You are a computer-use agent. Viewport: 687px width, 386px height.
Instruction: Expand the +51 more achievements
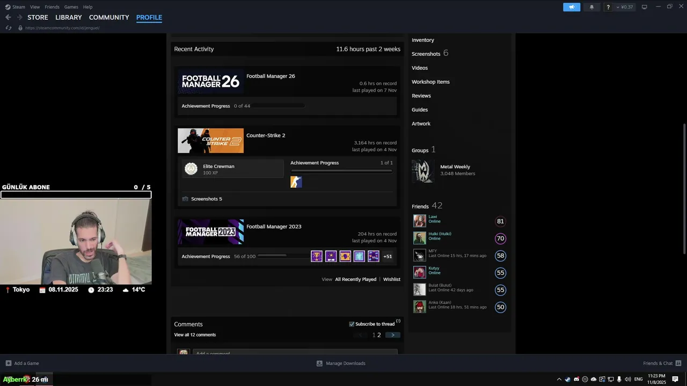388,256
